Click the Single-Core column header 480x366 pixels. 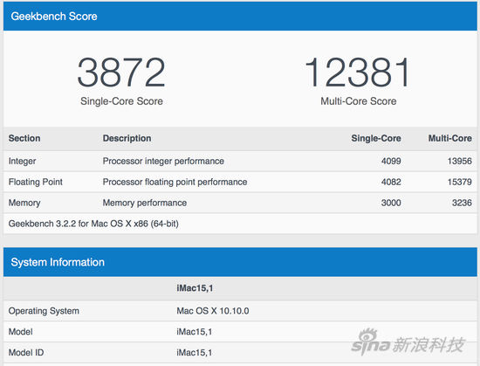pyautogui.click(x=376, y=138)
